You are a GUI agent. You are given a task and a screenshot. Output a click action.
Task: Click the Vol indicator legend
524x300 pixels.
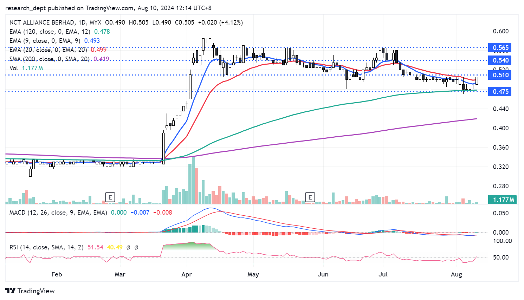[x=14, y=68]
